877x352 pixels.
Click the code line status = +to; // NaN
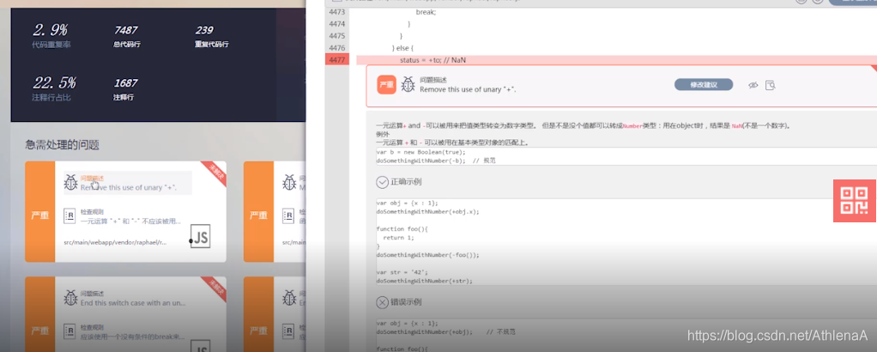pyautogui.click(x=432, y=60)
